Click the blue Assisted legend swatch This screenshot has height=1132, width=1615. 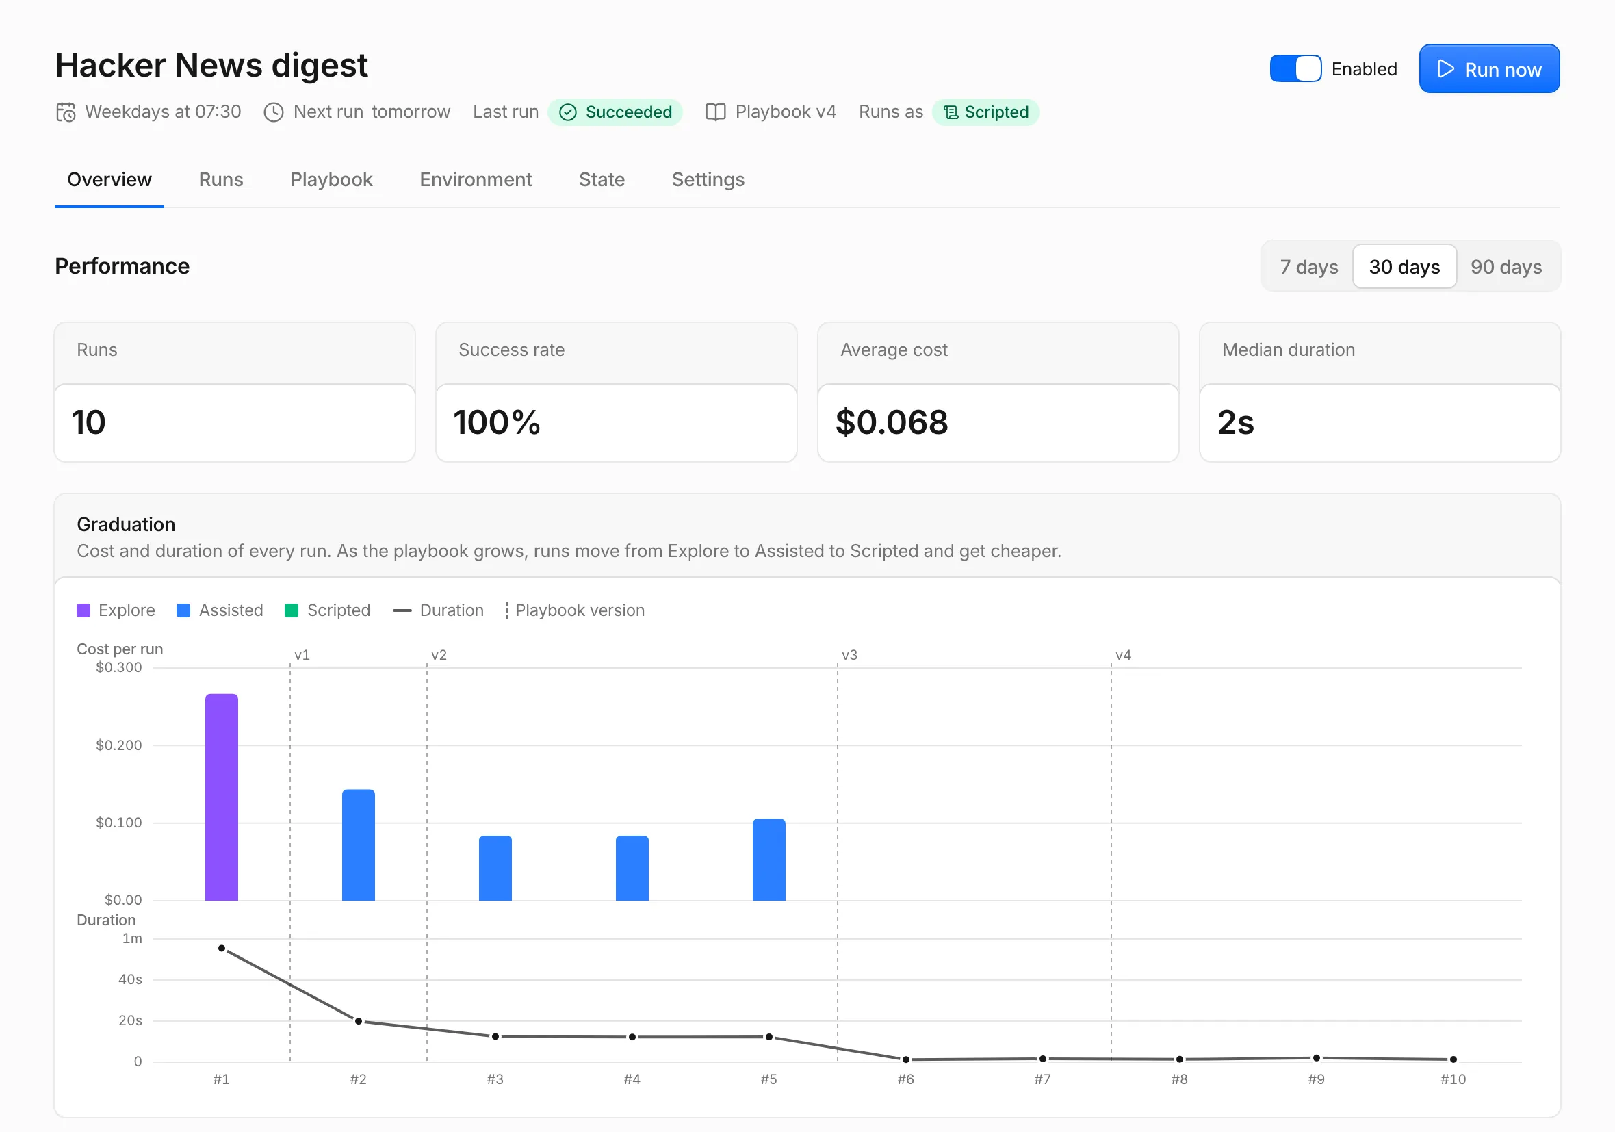click(183, 610)
